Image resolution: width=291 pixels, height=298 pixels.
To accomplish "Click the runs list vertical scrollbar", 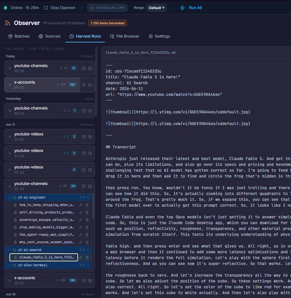I will coord(96,81).
